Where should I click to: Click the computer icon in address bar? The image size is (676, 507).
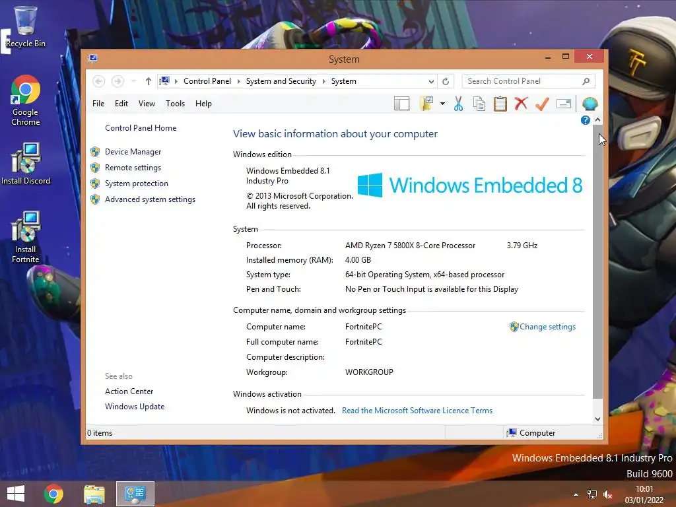point(164,81)
